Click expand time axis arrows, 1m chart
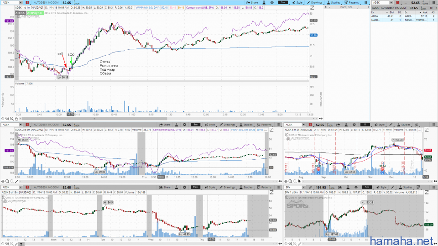Image resolution: width=438 pixels, height=246 pixels. (x=321, y=119)
